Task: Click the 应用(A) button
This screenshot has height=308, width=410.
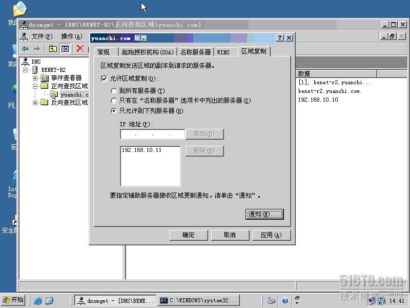Action: coord(272,235)
